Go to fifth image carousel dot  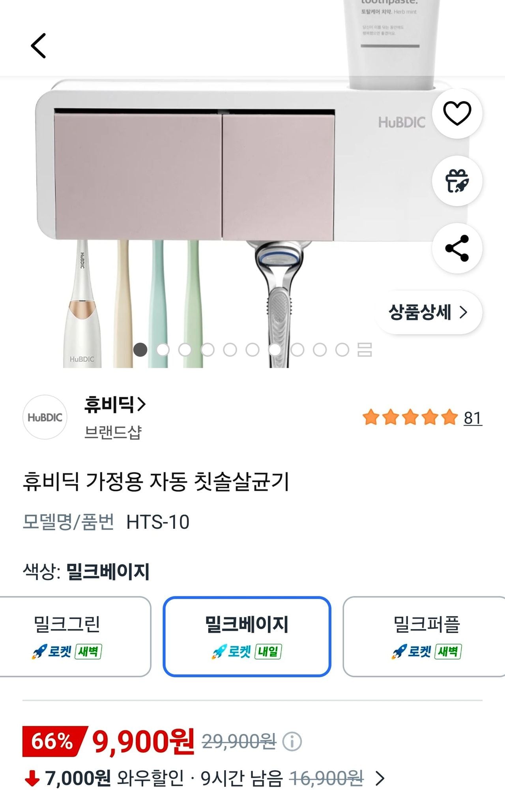(230, 350)
